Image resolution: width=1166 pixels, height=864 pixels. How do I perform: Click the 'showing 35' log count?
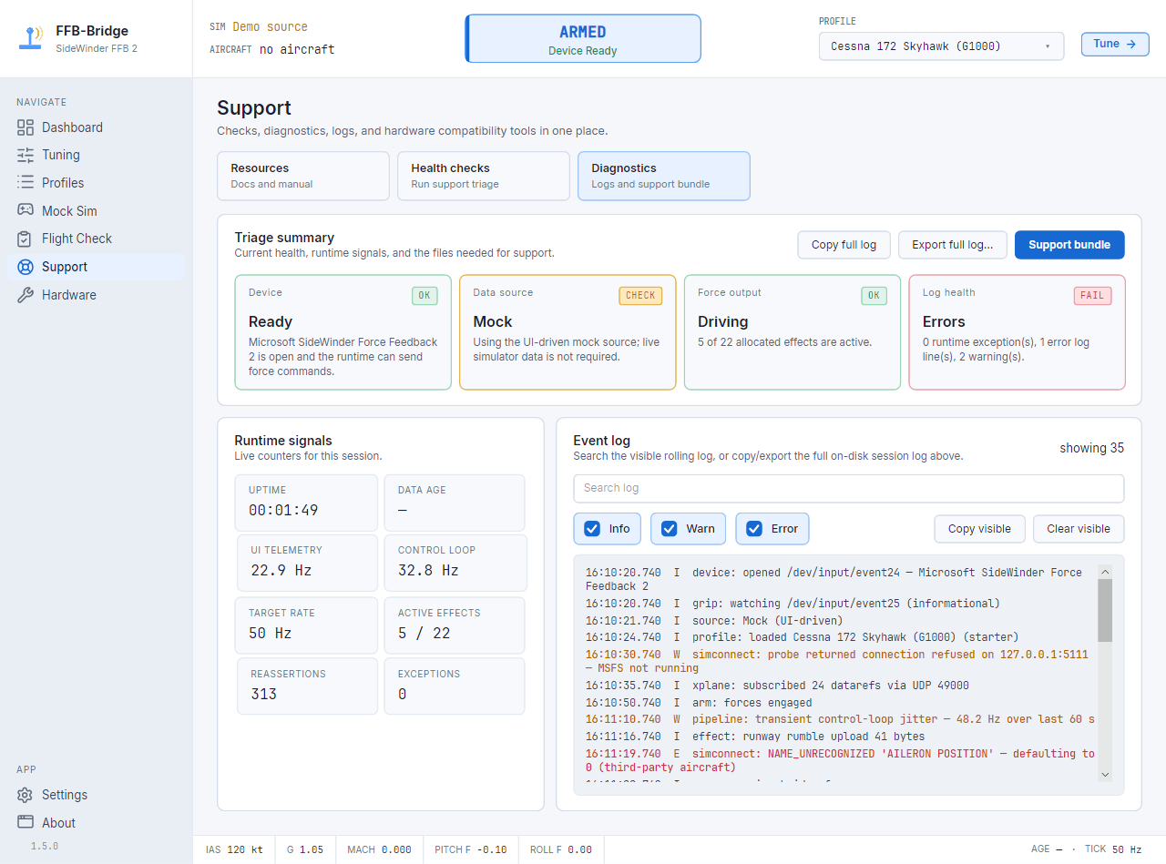pos(1091,448)
